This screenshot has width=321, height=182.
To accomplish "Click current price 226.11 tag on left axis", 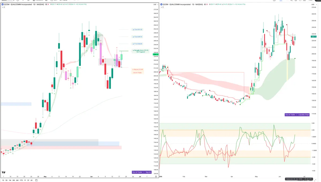I will (155, 54).
